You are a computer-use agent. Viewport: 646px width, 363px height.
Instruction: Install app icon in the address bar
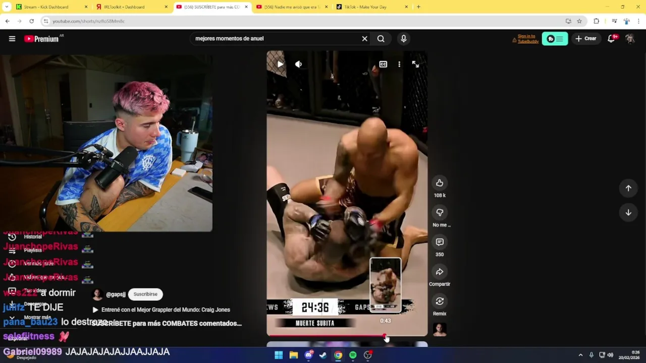568,21
